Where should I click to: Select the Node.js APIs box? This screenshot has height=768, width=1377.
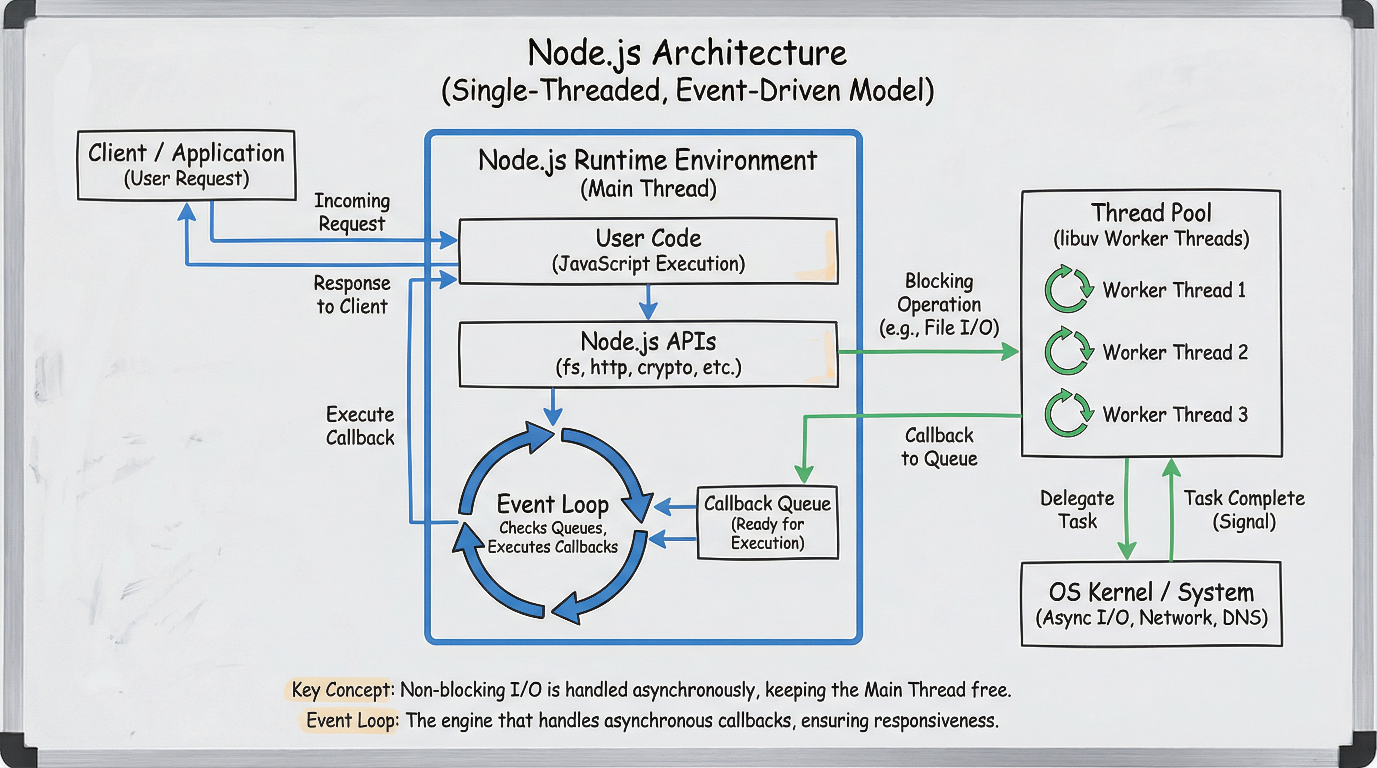point(648,355)
